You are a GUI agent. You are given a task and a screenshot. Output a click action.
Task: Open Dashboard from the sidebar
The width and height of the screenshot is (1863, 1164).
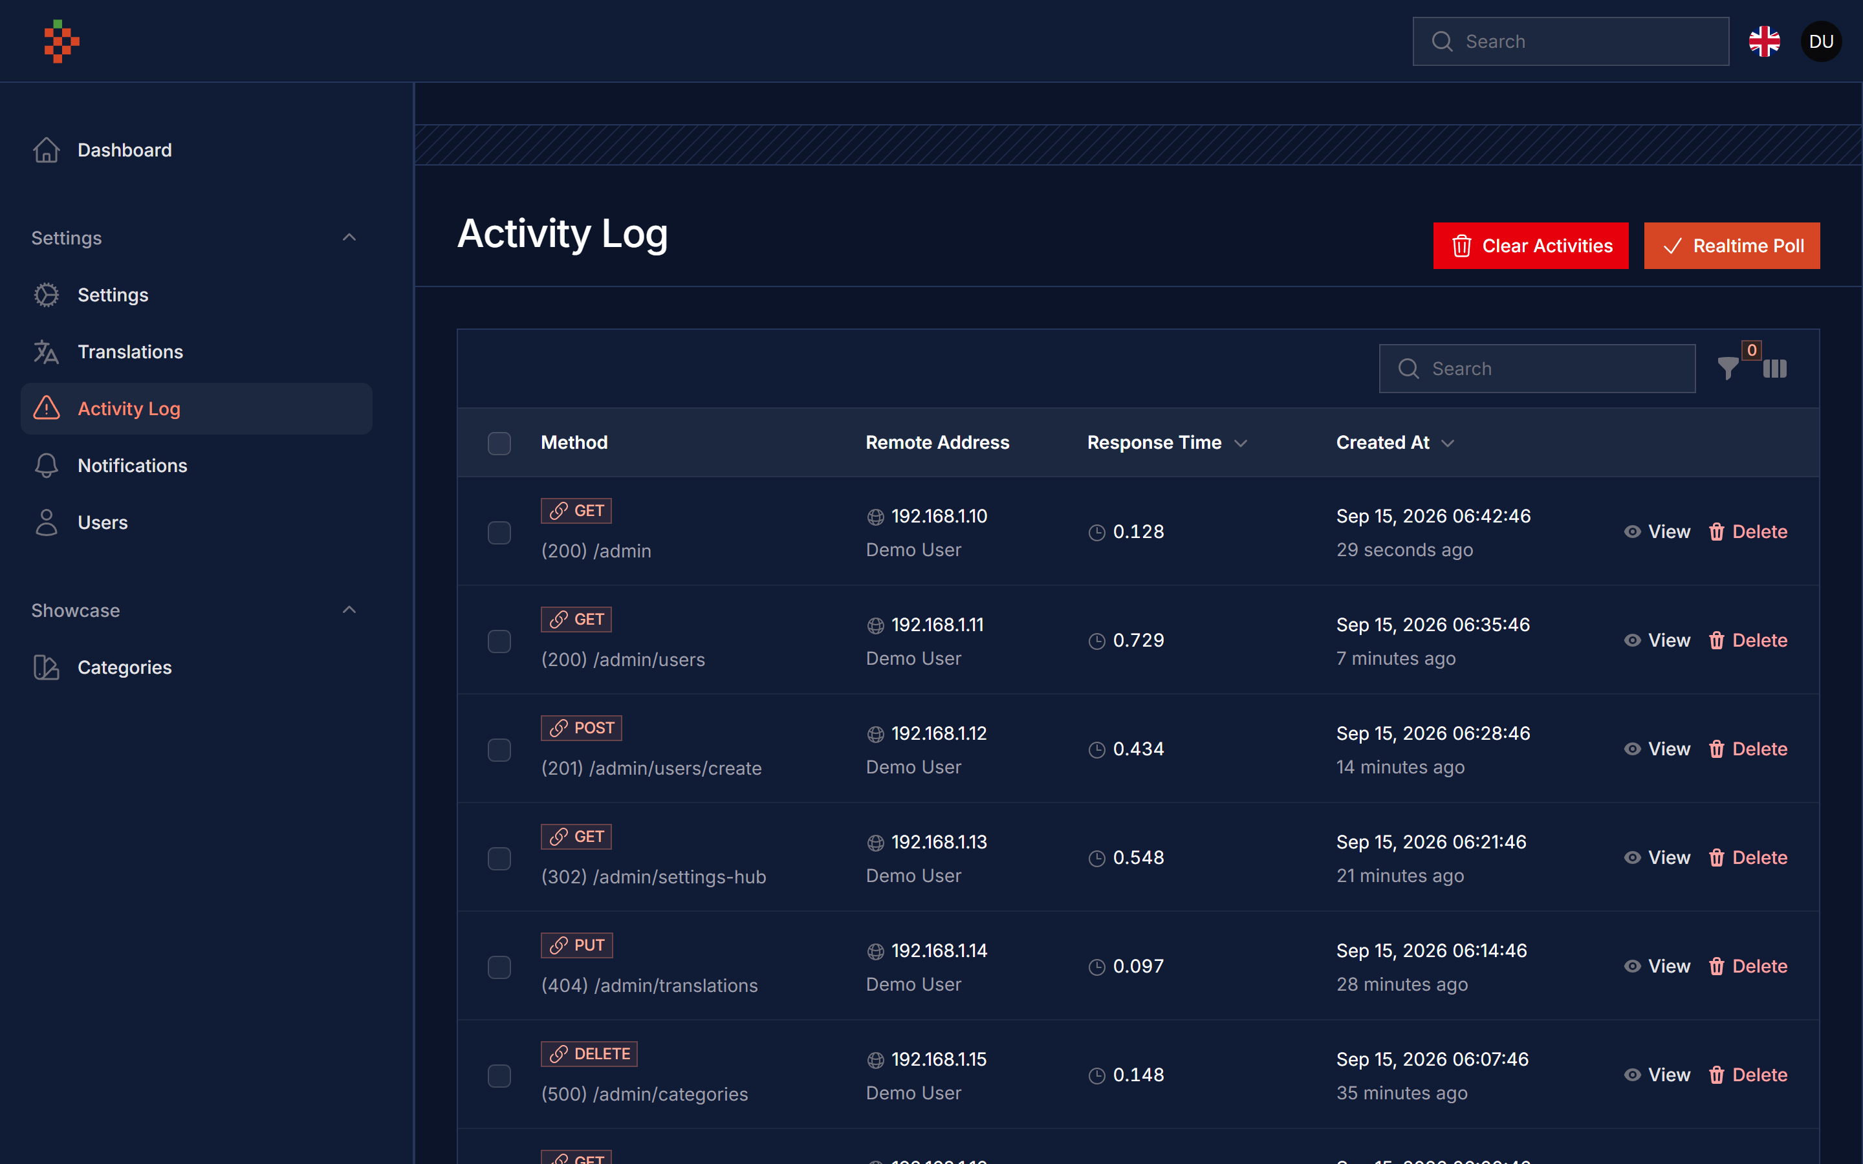pyautogui.click(x=196, y=150)
